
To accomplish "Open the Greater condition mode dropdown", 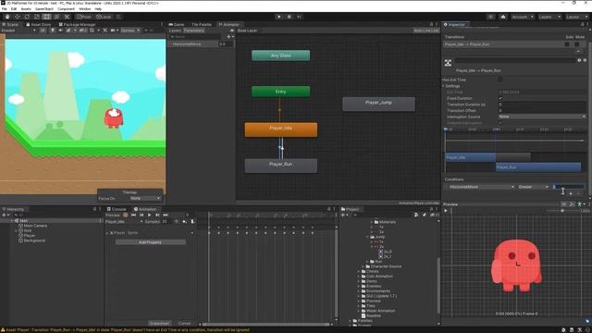I will (x=533, y=187).
